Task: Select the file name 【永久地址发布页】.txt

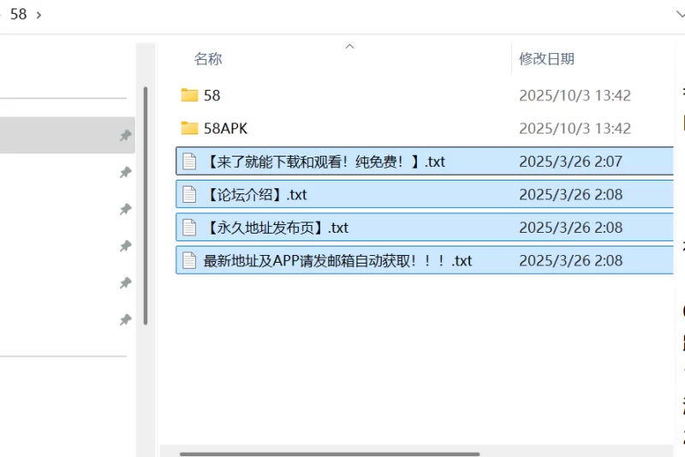Action: 277,228
